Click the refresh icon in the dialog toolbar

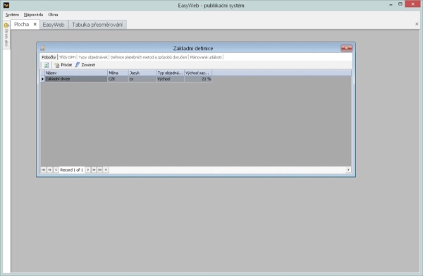47,65
